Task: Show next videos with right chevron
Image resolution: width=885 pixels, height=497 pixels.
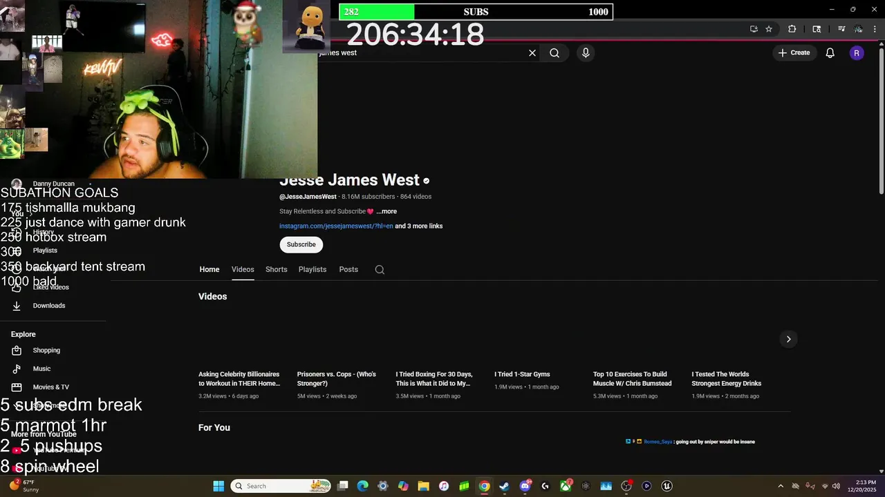Action: click(x=788, y=339)
